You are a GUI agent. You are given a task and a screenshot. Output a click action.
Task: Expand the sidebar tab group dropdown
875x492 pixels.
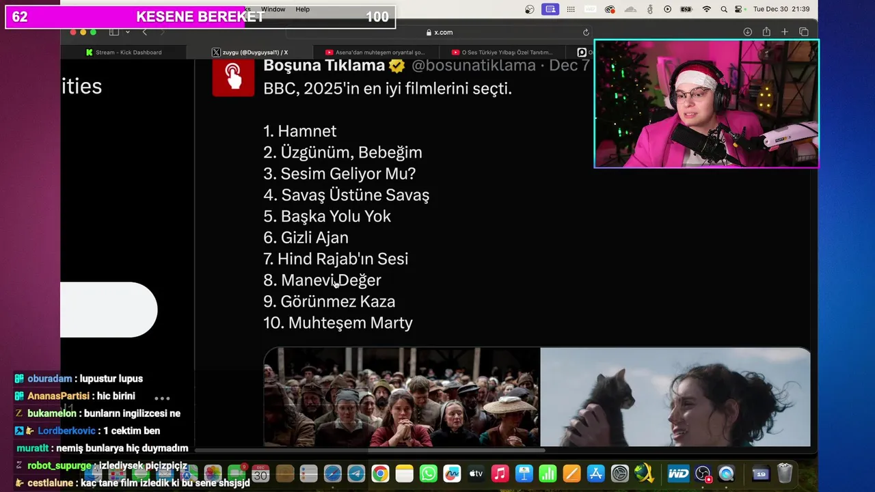(127, 32)
